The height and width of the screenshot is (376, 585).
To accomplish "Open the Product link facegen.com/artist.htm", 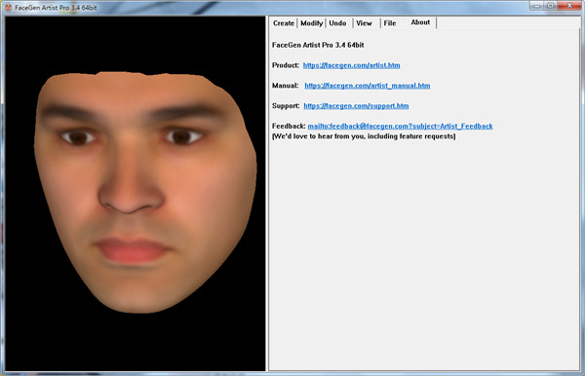I will [351, 65].
